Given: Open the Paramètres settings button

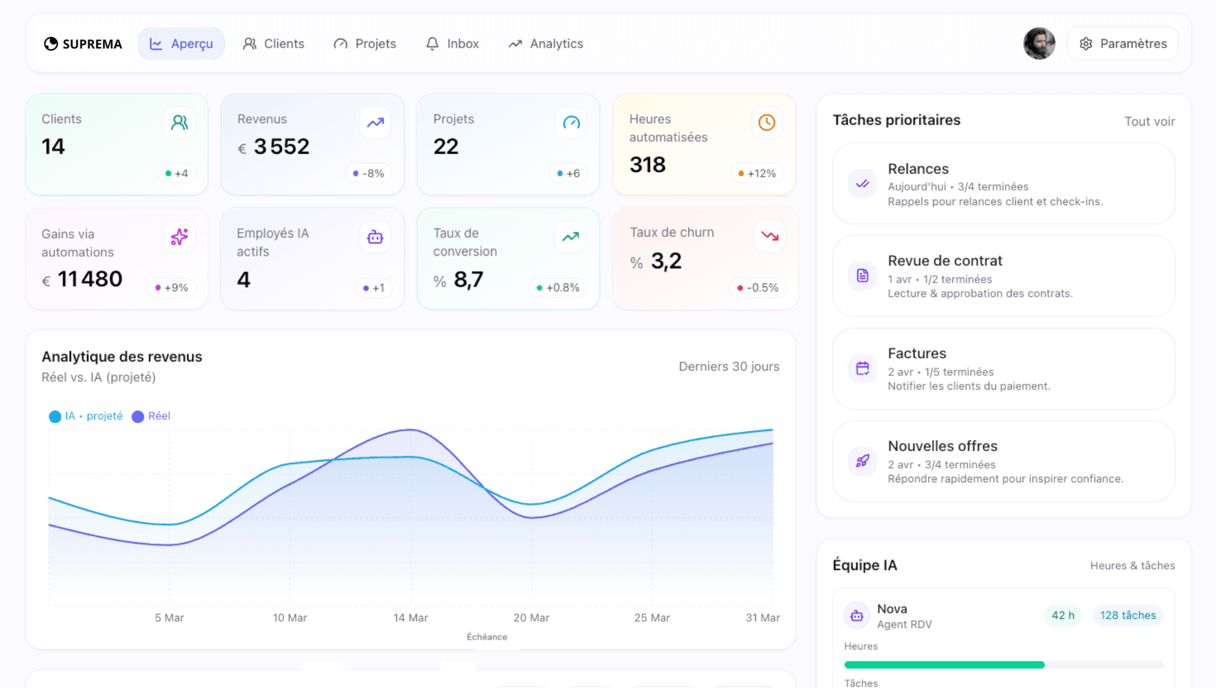Looking at the screenshot, I should point(1123,43).
